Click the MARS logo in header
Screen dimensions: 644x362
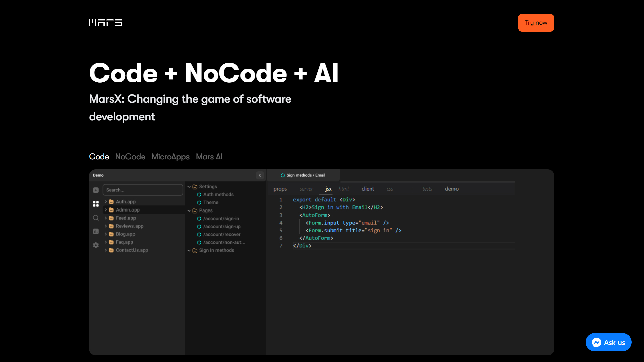(x=106, y=23)
